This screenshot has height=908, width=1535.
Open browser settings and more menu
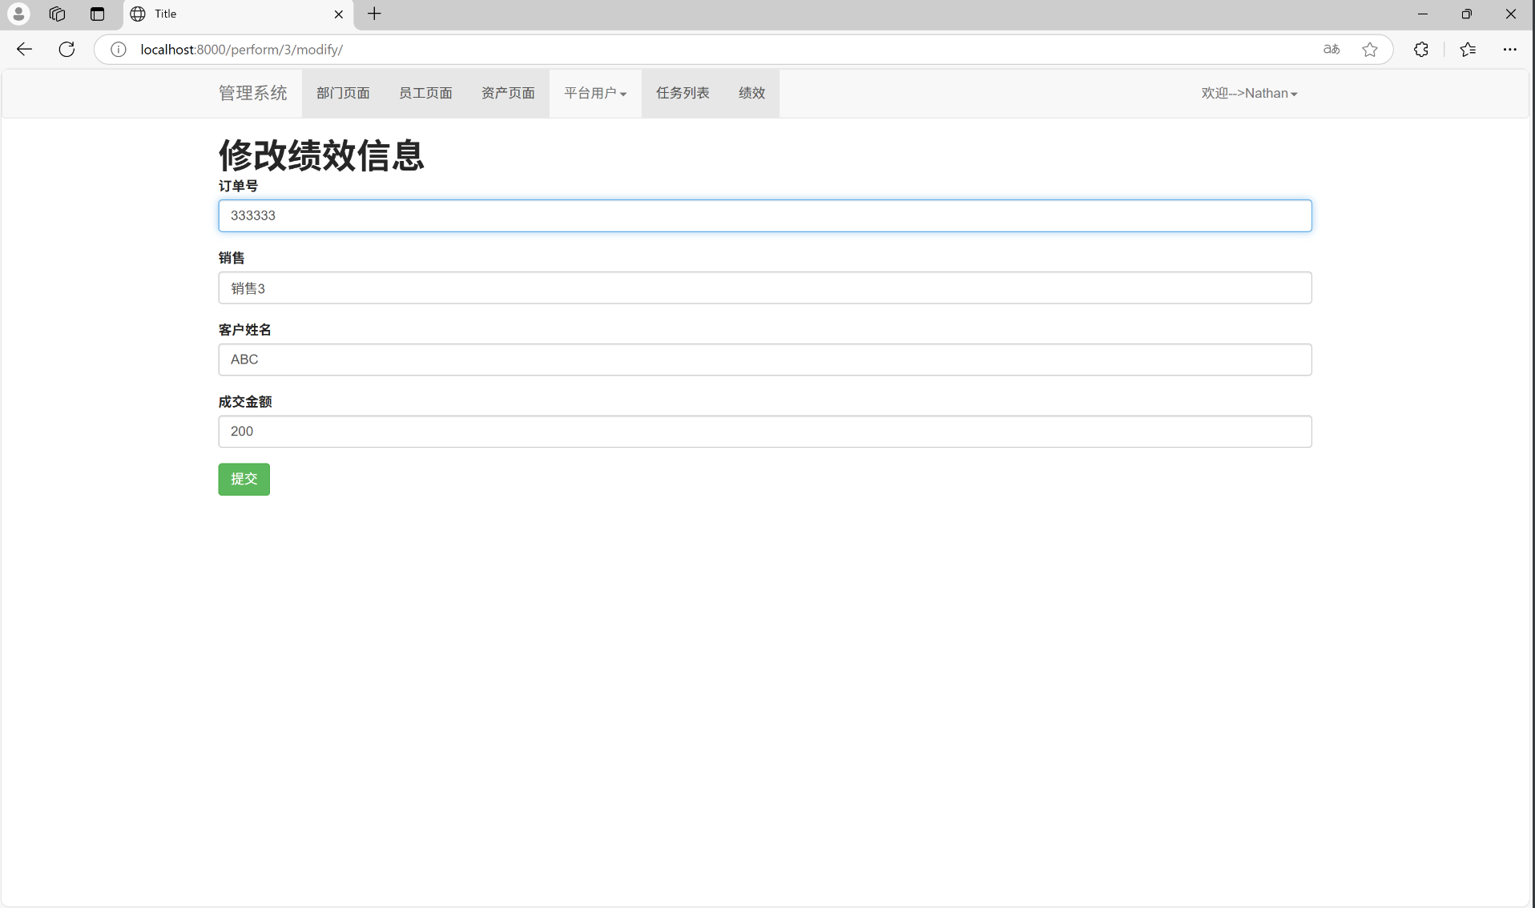click(1509, 50)
